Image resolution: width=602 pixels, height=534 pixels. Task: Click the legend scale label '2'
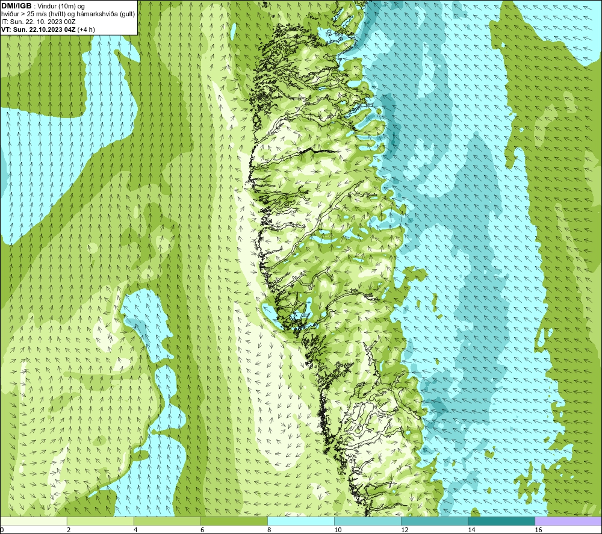tap(69, 530)
